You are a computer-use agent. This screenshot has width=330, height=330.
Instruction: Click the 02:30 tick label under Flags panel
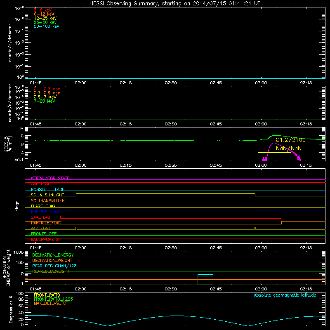click(171, 248)
